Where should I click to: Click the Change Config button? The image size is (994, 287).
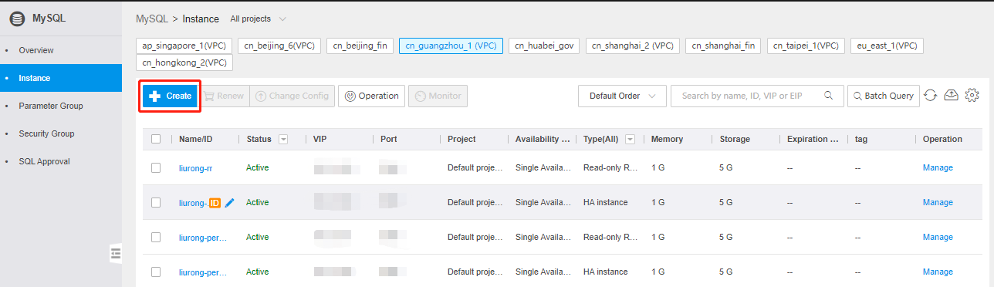pyautogui.click(x=292, y=96)
